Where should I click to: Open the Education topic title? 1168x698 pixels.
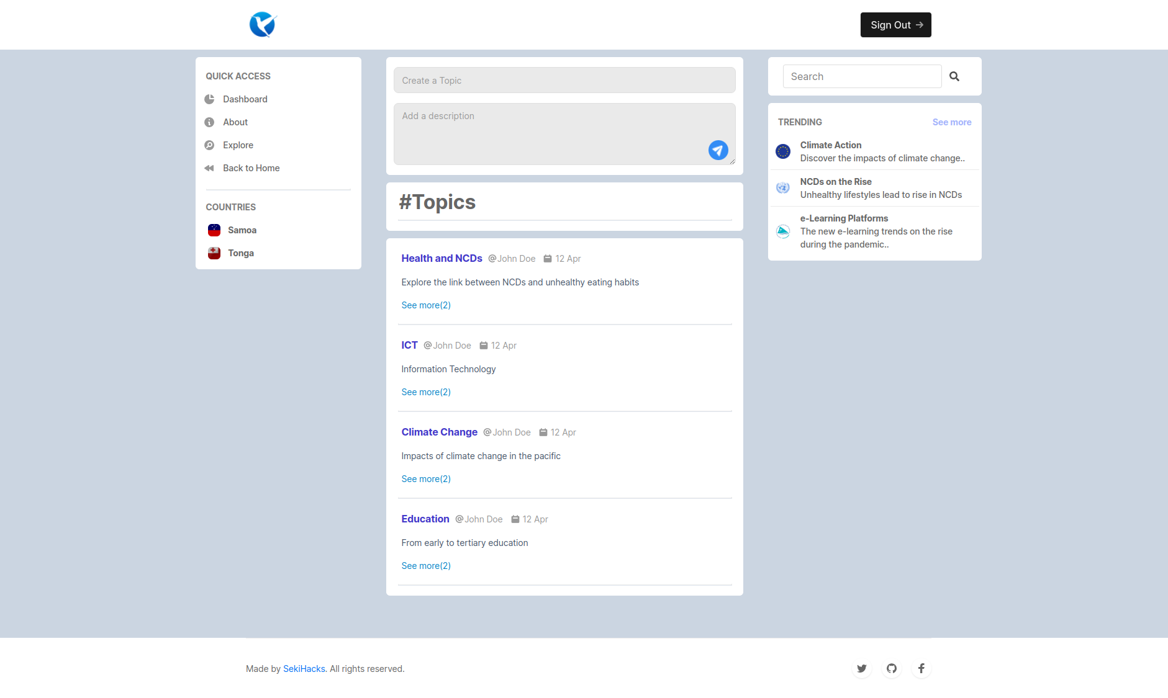pos(425,519)
